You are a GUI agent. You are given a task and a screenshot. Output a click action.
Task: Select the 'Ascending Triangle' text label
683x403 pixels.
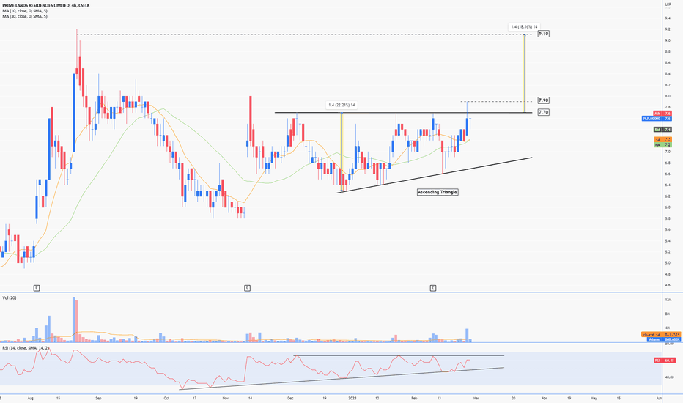[438, 192]
